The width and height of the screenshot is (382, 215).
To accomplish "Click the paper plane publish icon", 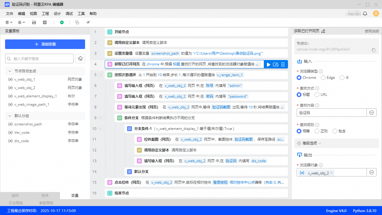I will pyautogui.click(x=88, y=22).
